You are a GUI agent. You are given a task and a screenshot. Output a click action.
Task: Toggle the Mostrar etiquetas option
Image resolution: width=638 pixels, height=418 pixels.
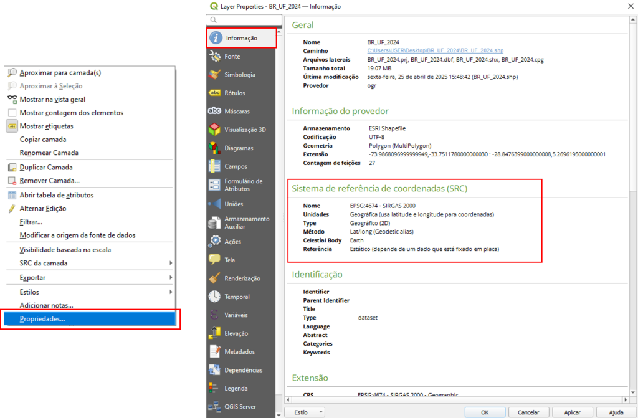point(12,126)
